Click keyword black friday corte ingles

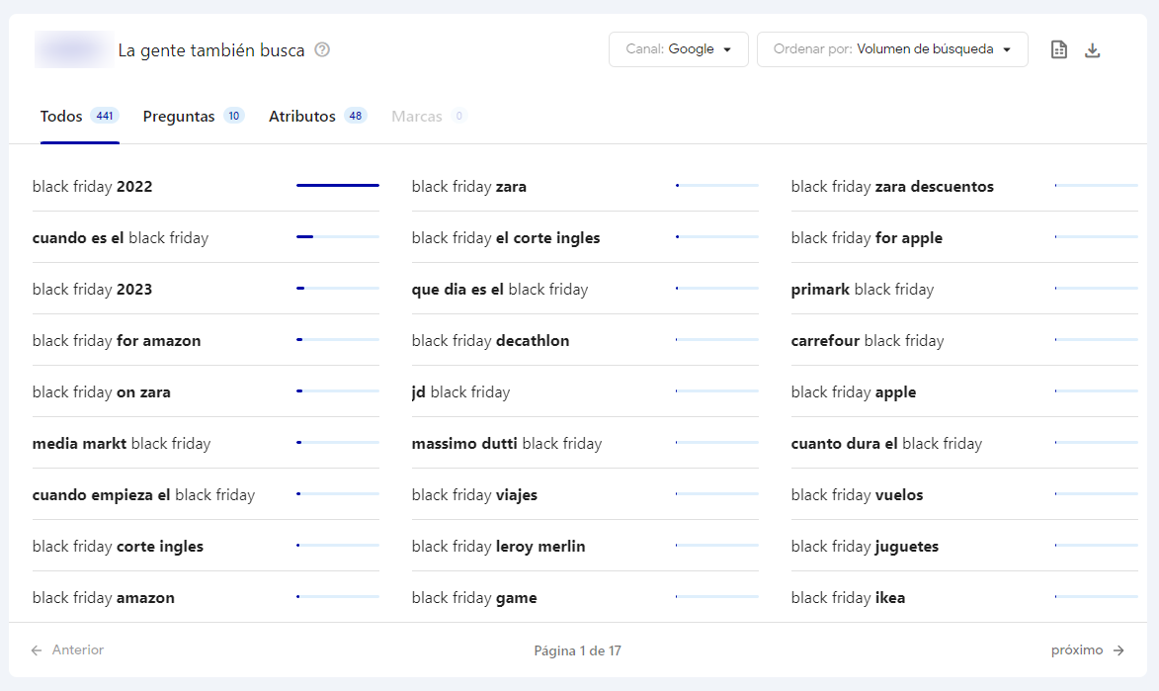pyautogui.click(x=118, y=547)
